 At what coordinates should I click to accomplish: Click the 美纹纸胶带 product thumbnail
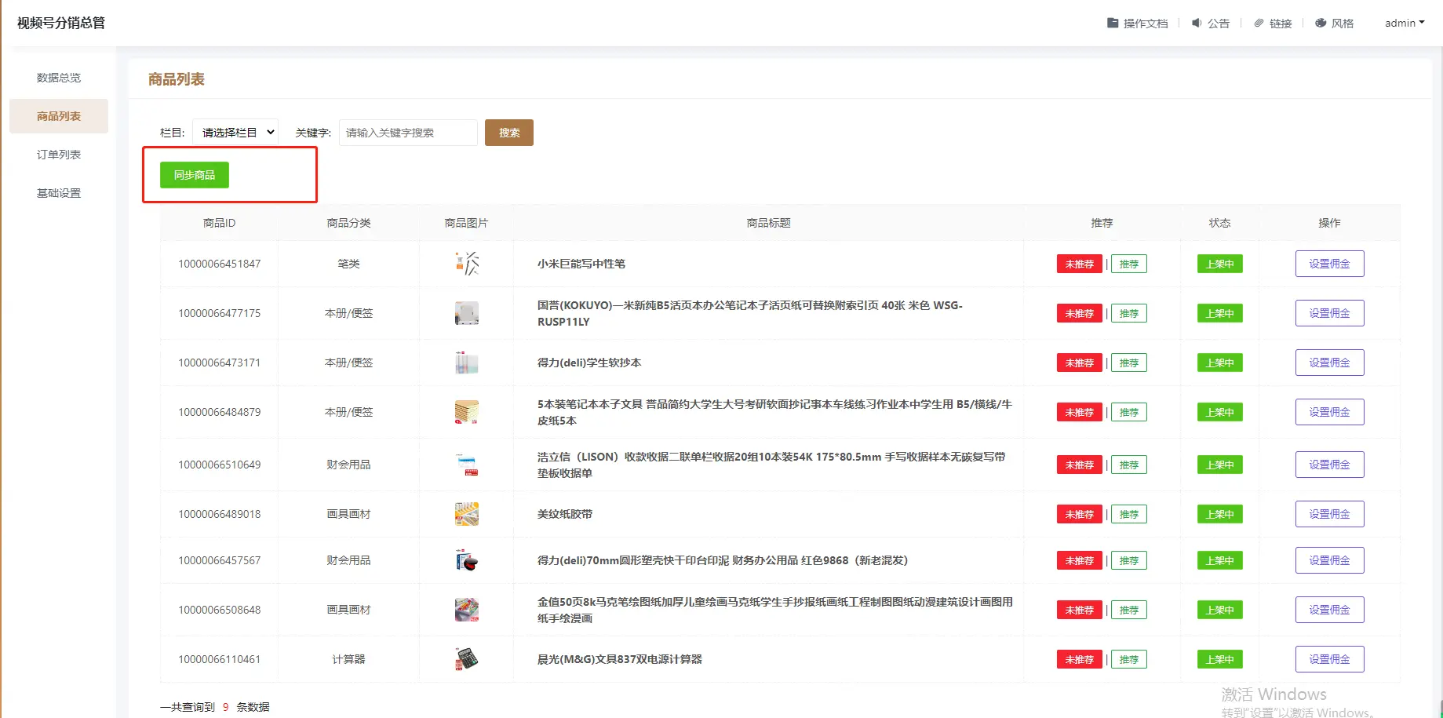click(467, 514)
